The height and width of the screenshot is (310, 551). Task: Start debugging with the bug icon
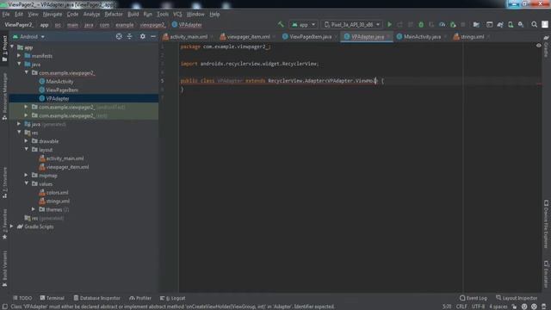(x=421, y=25)
